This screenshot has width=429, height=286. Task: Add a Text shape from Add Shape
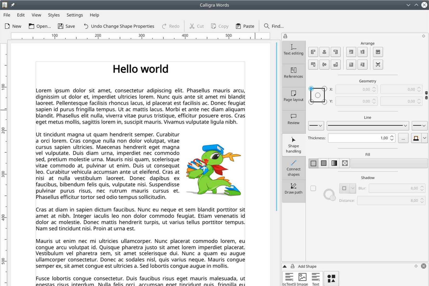coord(316,278)
